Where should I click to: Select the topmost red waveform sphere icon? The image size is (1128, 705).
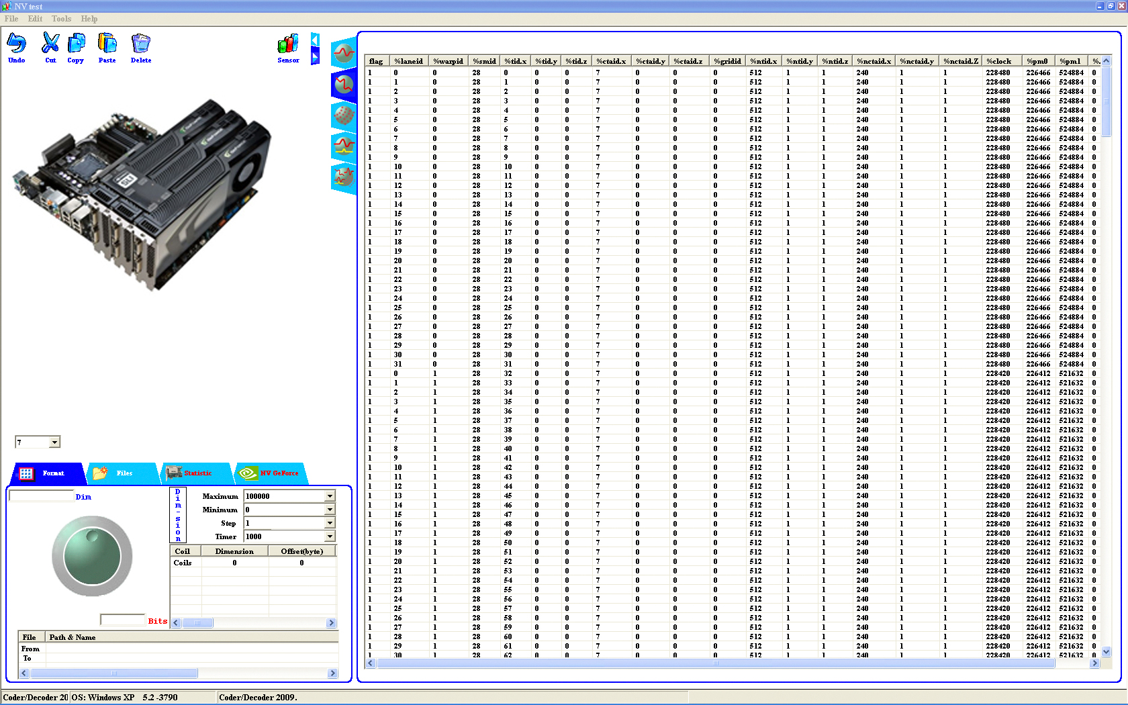point(343,53)
